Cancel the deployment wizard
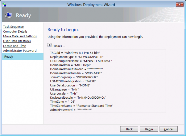186x136 pixels. (168, 129)
